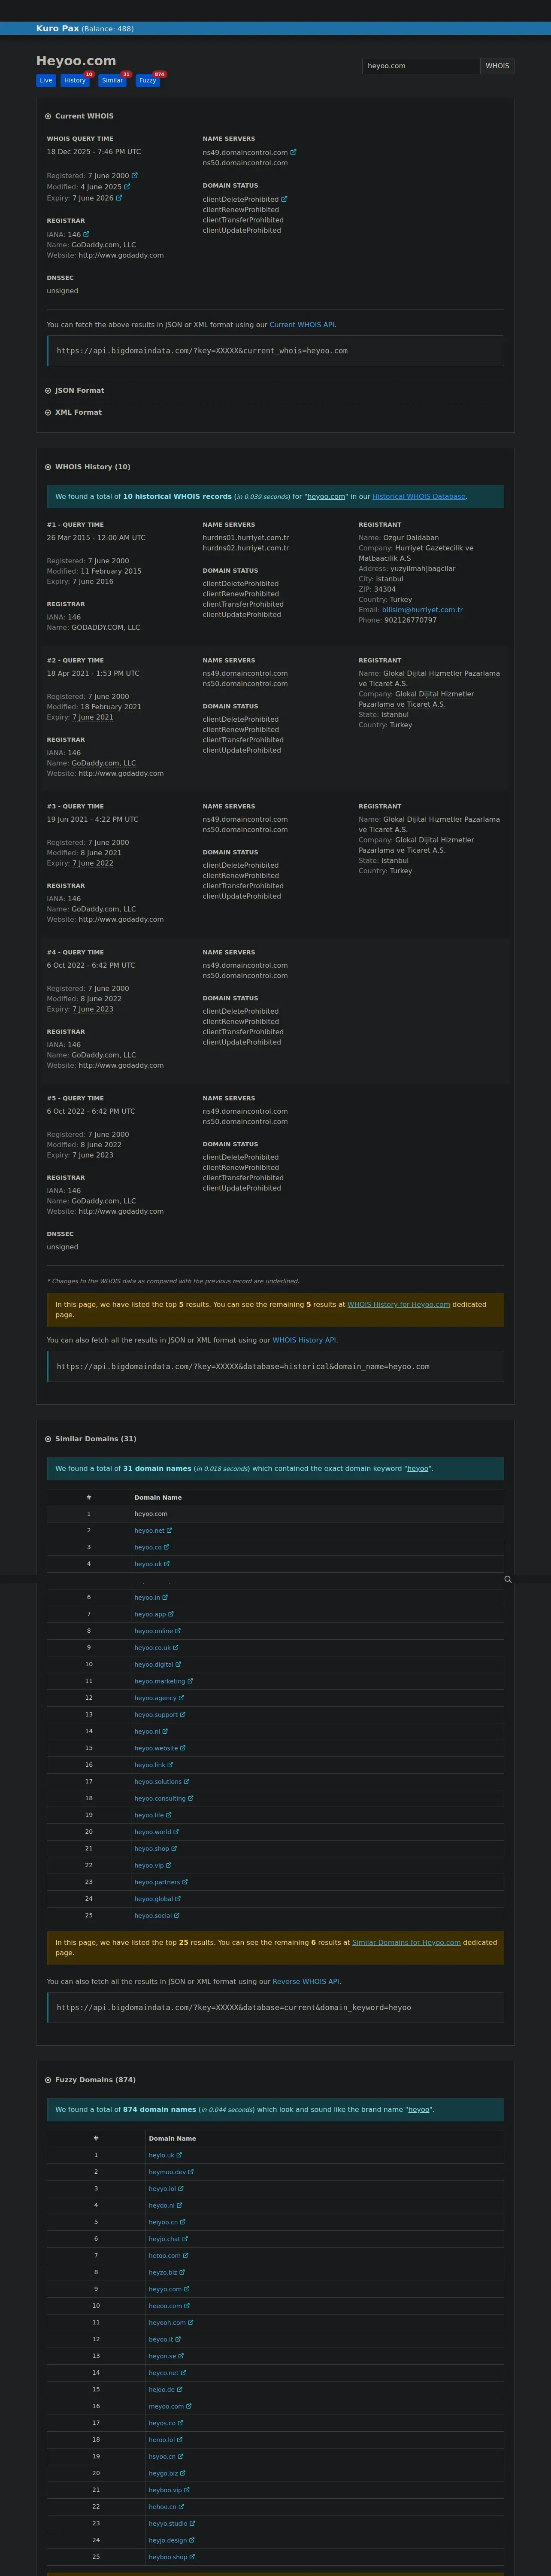Click external icon next to heyoo.agency

[x=181, y=1698]
